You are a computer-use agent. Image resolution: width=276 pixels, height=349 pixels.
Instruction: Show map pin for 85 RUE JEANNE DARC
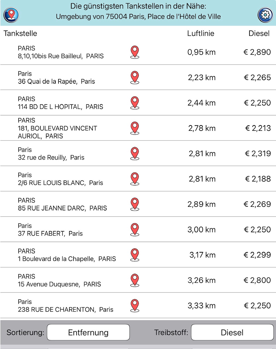[x=135, y=204]
